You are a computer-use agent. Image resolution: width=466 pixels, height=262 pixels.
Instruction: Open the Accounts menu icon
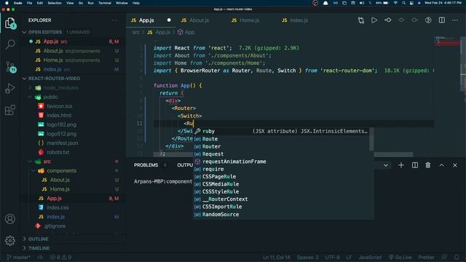9,219
